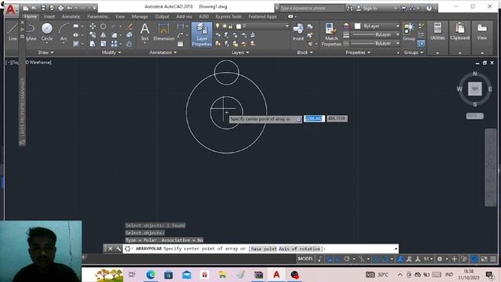This screenshot has height=282, width=501.
Task: Select the Erase tool in Modify panel
Action: 129,26
